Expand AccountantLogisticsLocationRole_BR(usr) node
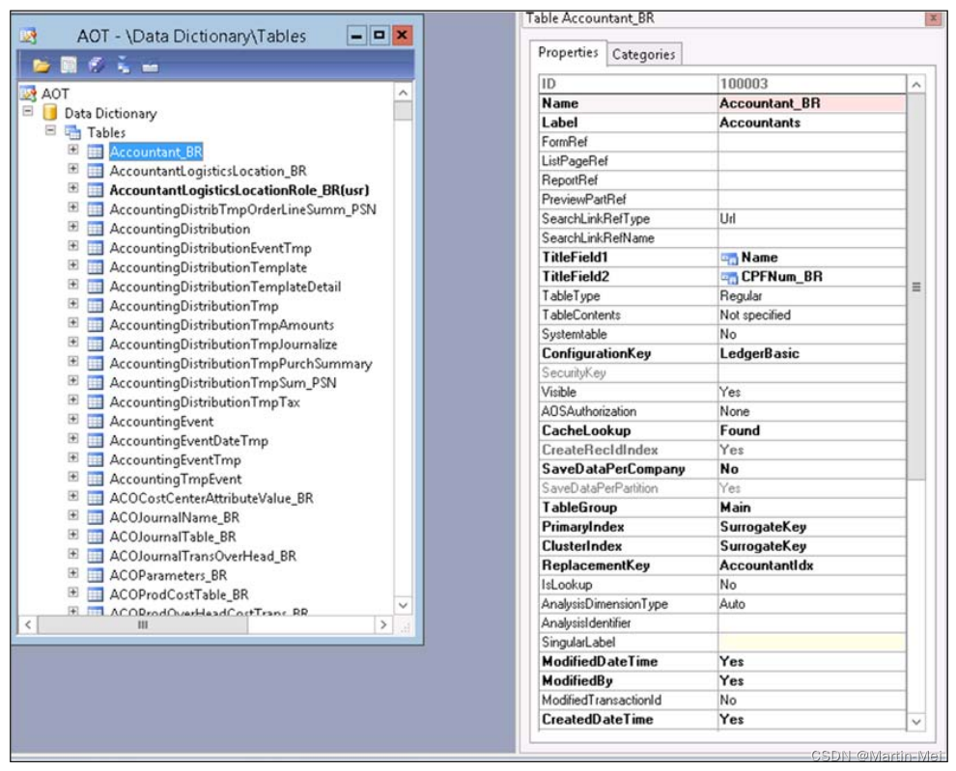The width and height of the screenshot is (956, 771). pyautogui.click(x=73, y=188)
